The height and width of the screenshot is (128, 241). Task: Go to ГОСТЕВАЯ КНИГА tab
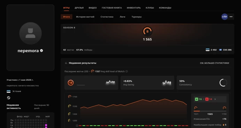pos(112,8)
